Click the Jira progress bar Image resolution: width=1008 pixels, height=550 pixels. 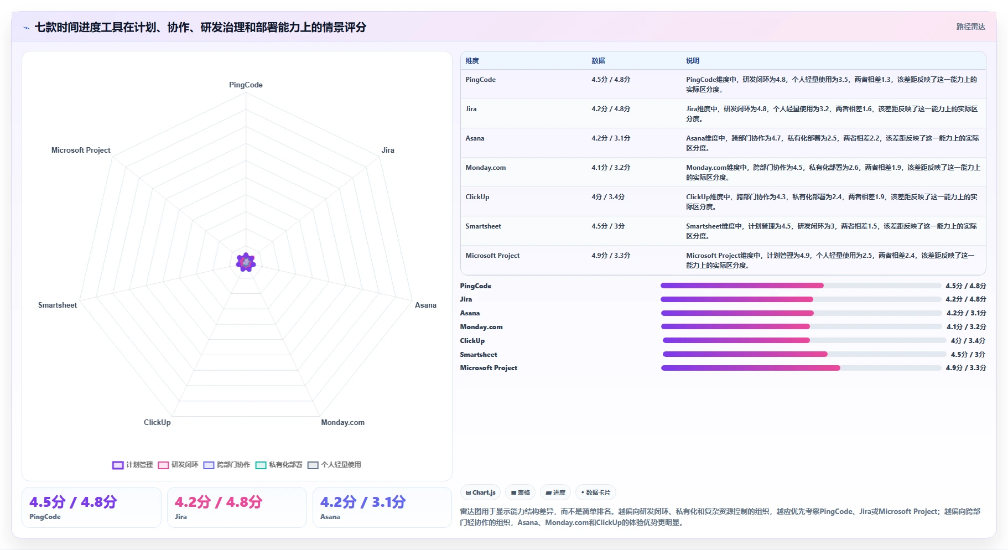(801, 299)
